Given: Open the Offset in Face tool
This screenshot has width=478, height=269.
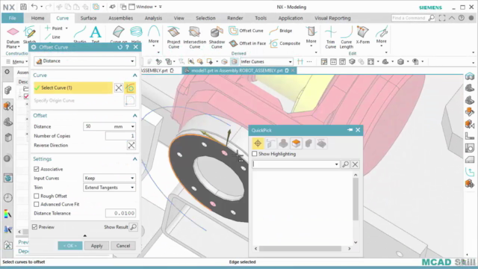Looking at the screenshot, I should coord(247,43).
